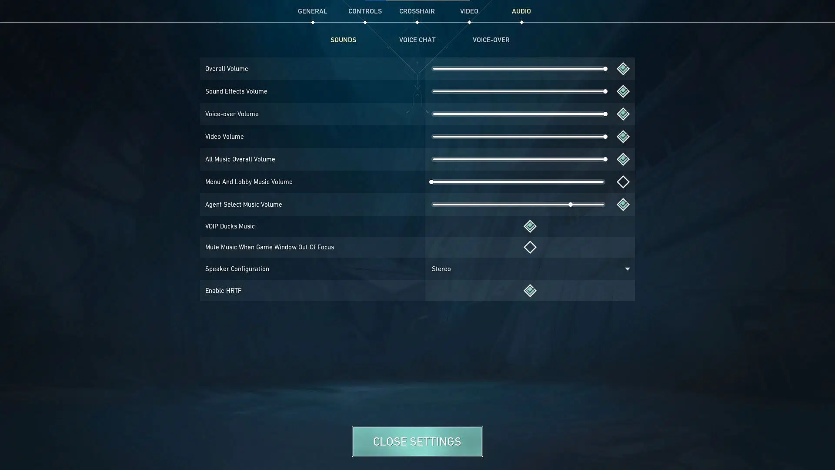Navigate to the GENERAL settings tab

coord(313,11)
